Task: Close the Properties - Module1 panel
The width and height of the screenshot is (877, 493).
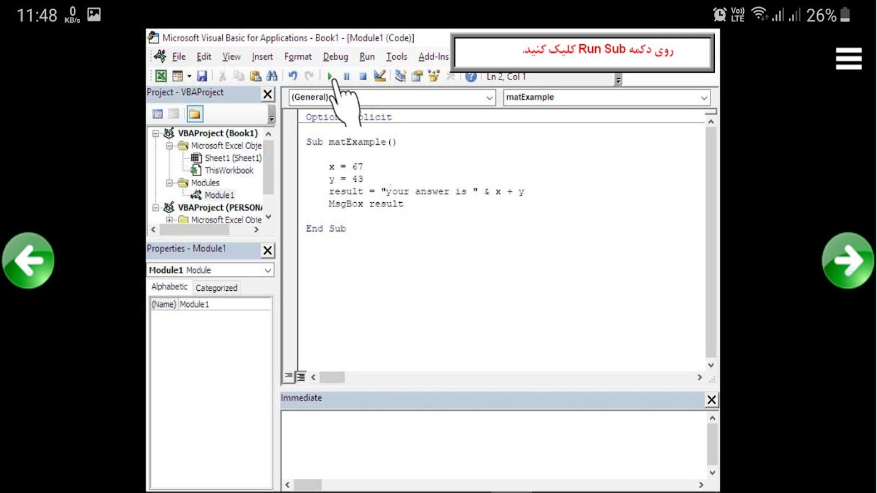Action: tap(268, 251)
